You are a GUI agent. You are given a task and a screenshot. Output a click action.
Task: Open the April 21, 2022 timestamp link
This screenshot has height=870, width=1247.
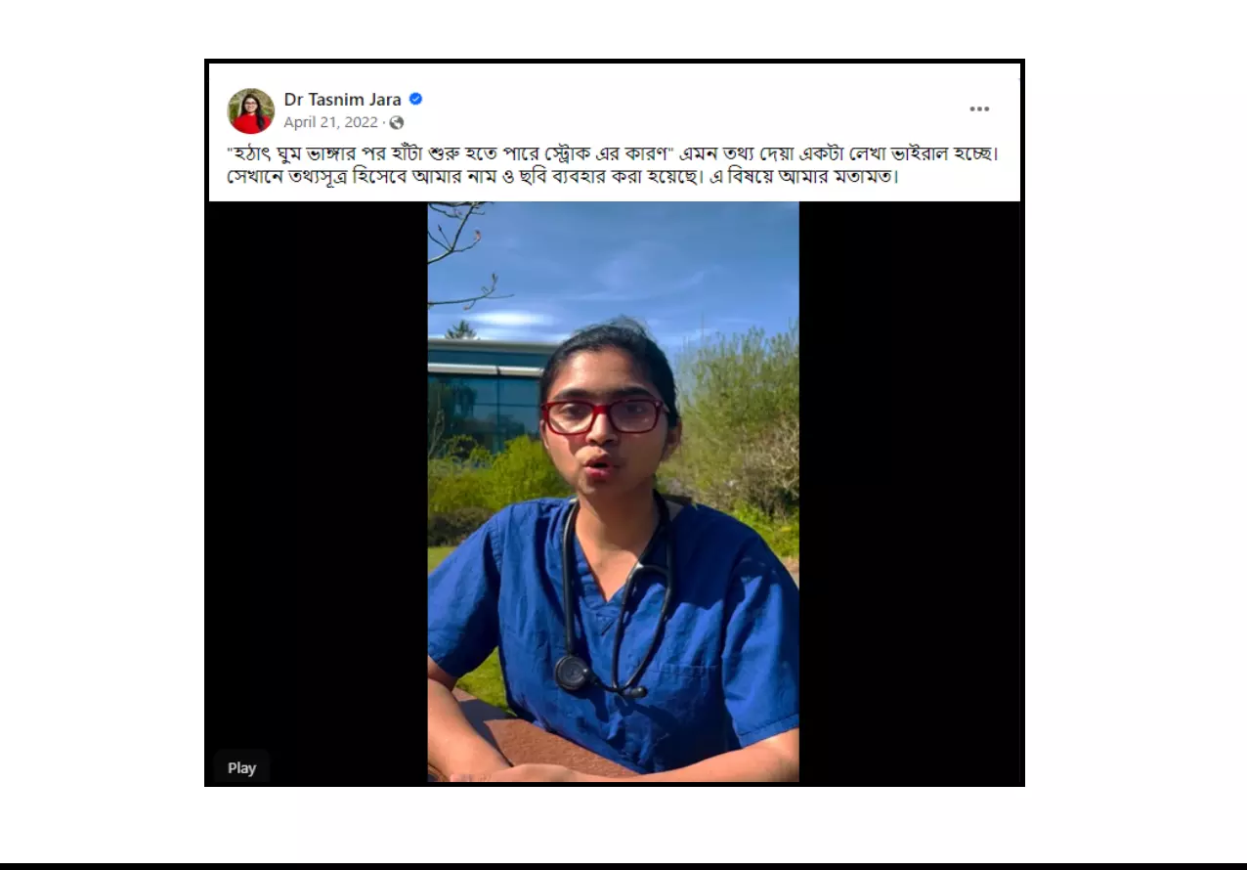(x=330, y=122)
